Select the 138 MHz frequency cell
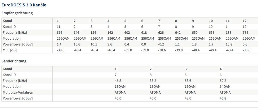 (x=229, y=32)
